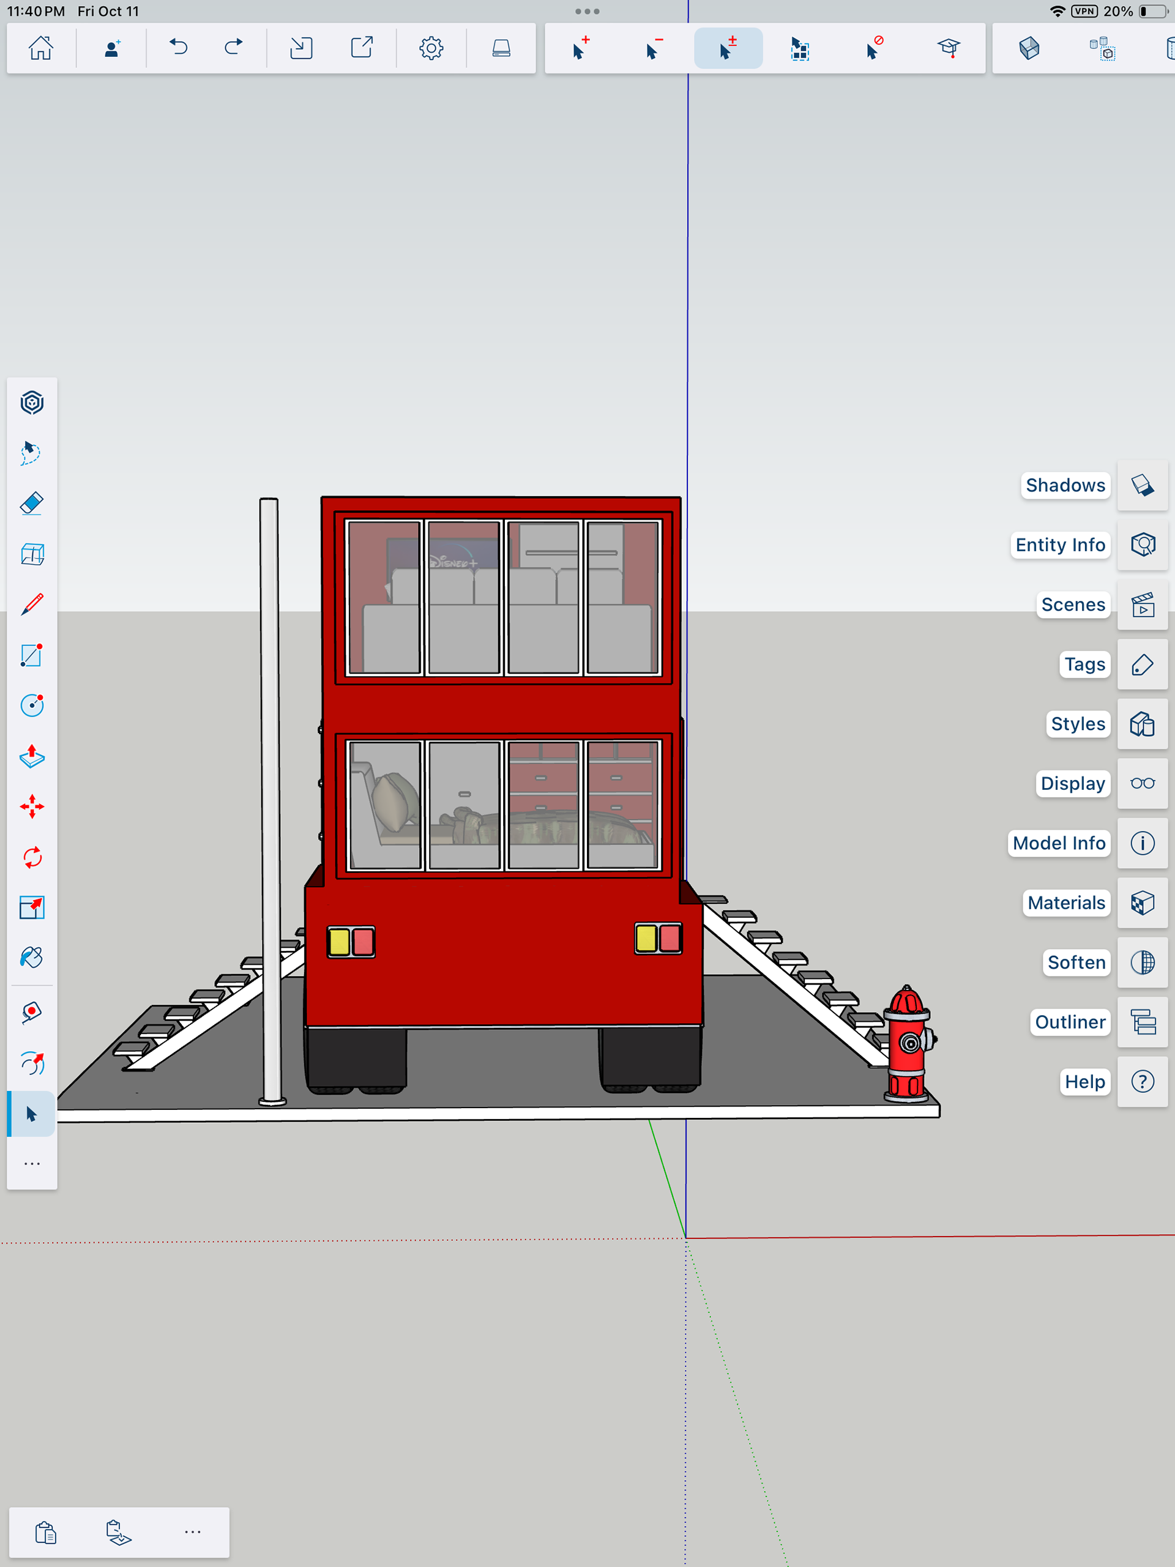This screenshot has width=1175, height=1567.
Task: Select the Rotate tool
Action: click(x=32, y=857)
